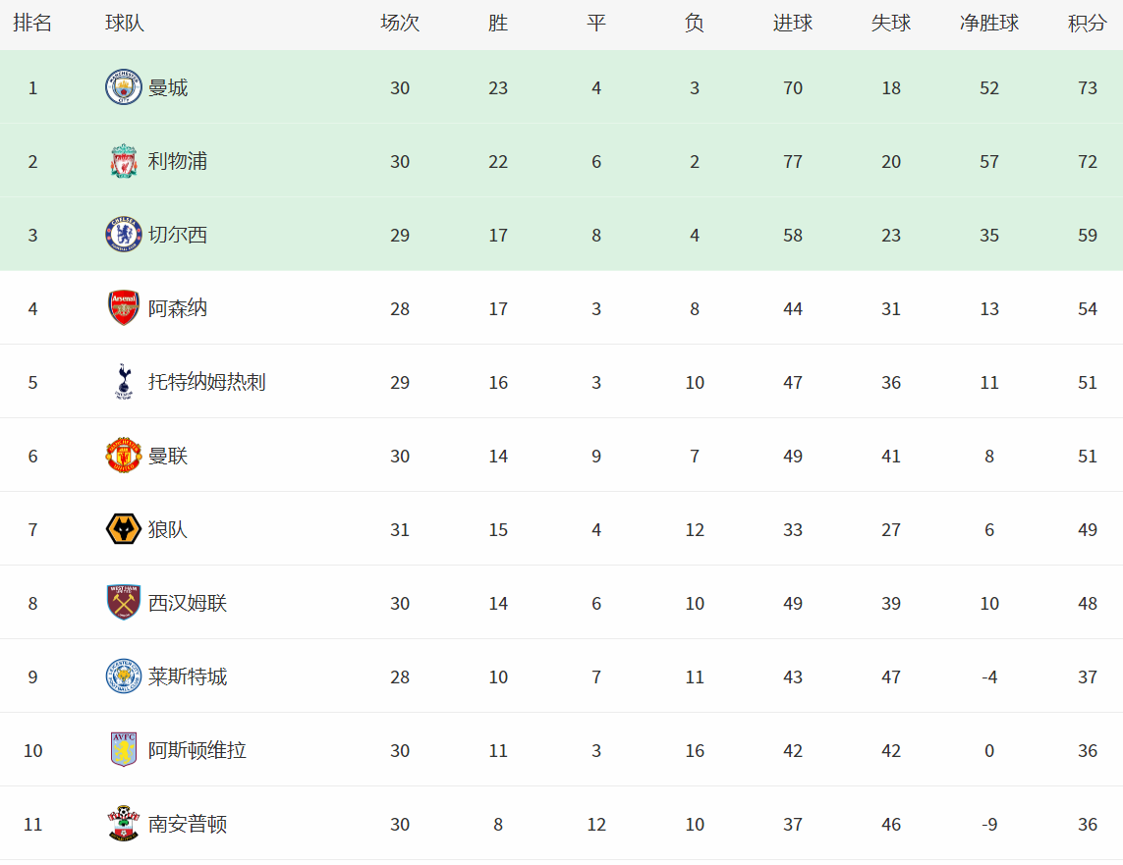Click the Wolves wolf-head crest

tap(123, 529)
